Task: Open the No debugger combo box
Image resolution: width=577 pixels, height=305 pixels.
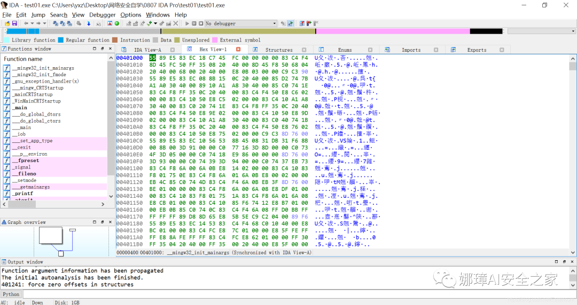Action: tap(240, 23)
